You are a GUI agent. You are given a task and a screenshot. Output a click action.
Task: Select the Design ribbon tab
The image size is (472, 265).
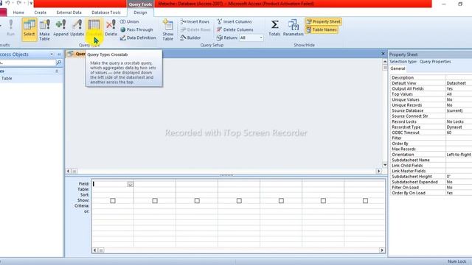coord(140,13)
